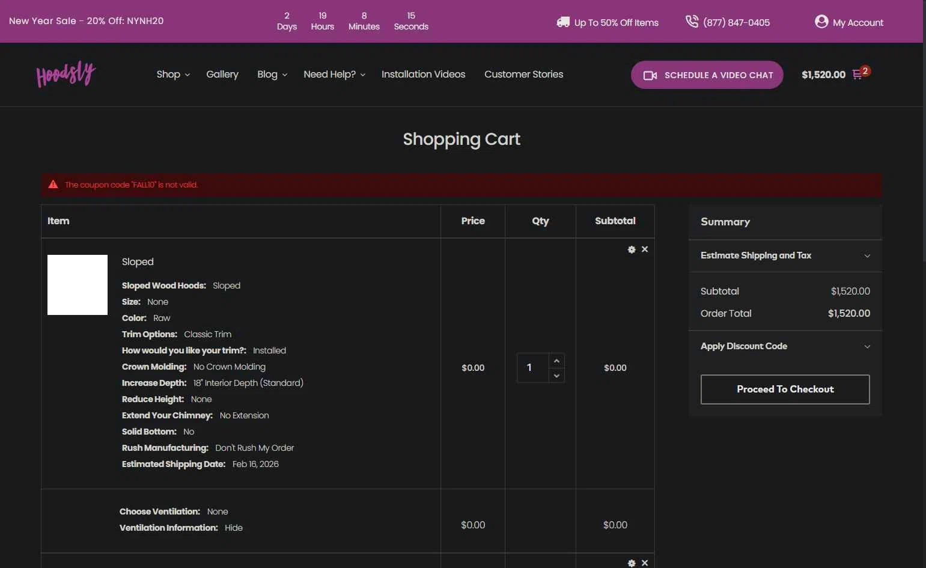Click the warning triangle in the coupon error
Viewport: 926px width, 568px height.
53,185
